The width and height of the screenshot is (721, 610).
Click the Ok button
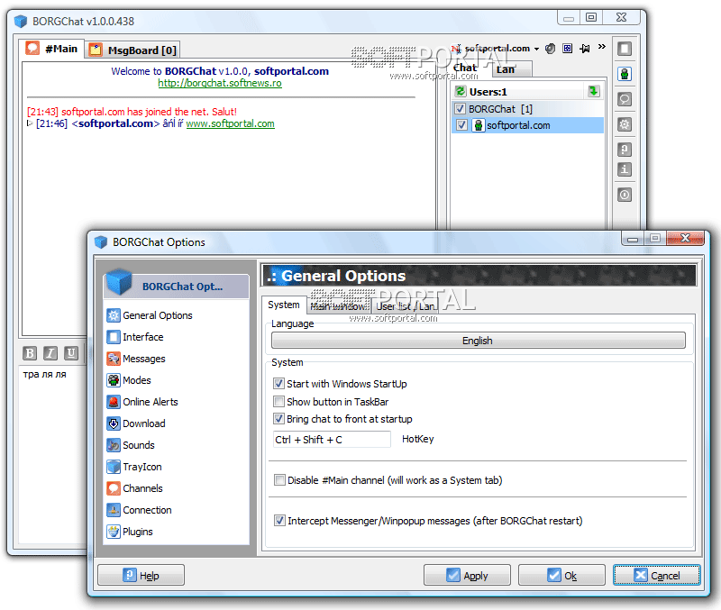point(561,575)
